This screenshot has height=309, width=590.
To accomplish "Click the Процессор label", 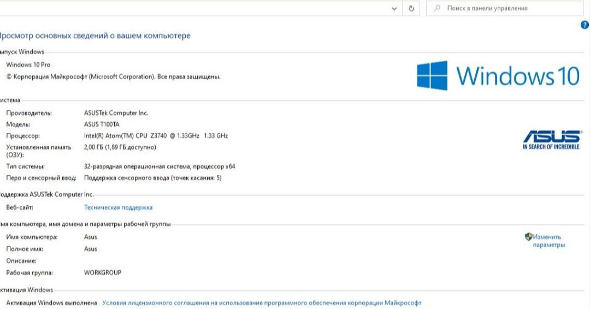I will coord(22,136).
